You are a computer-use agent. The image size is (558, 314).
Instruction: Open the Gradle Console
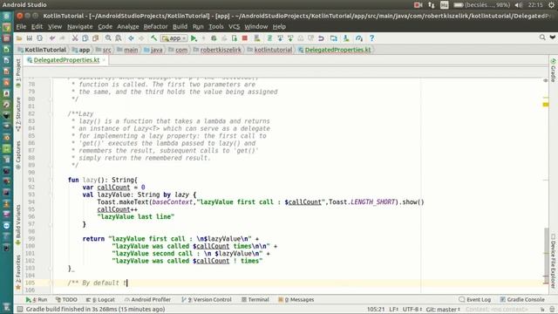click(522, 300)
